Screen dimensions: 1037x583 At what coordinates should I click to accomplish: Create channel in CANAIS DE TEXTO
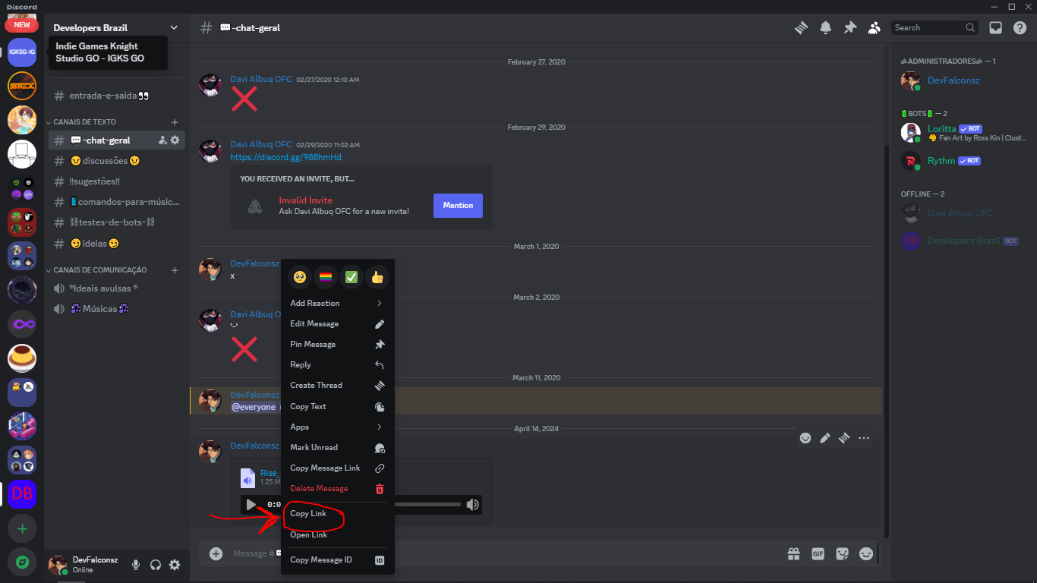coord(175,122)
